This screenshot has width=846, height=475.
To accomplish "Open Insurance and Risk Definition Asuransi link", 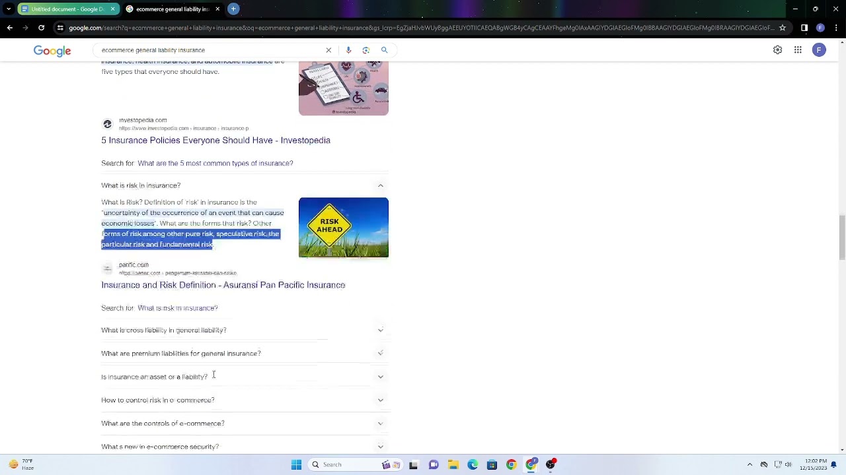I will (x=223, y=285).
